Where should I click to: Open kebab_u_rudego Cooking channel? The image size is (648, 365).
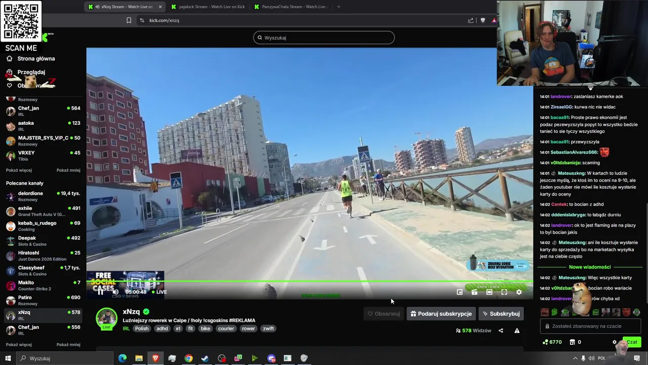pyautogui.click(x=43, y=226)
